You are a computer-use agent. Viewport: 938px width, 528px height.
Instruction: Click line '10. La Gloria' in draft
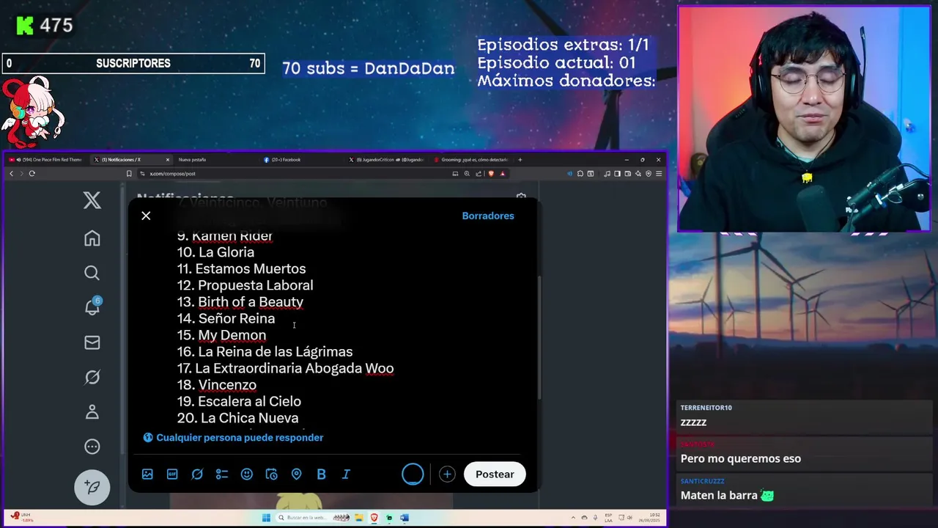coord(215,252)
